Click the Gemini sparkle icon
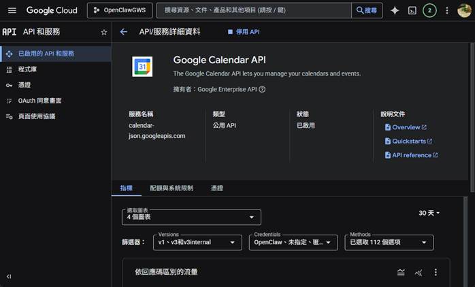 pyautogui.click(x=395, y=11)
